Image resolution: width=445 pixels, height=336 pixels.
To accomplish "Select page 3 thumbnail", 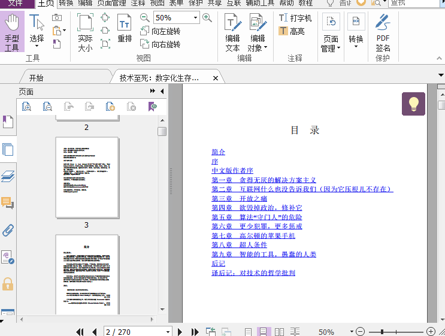I will 87,178.
